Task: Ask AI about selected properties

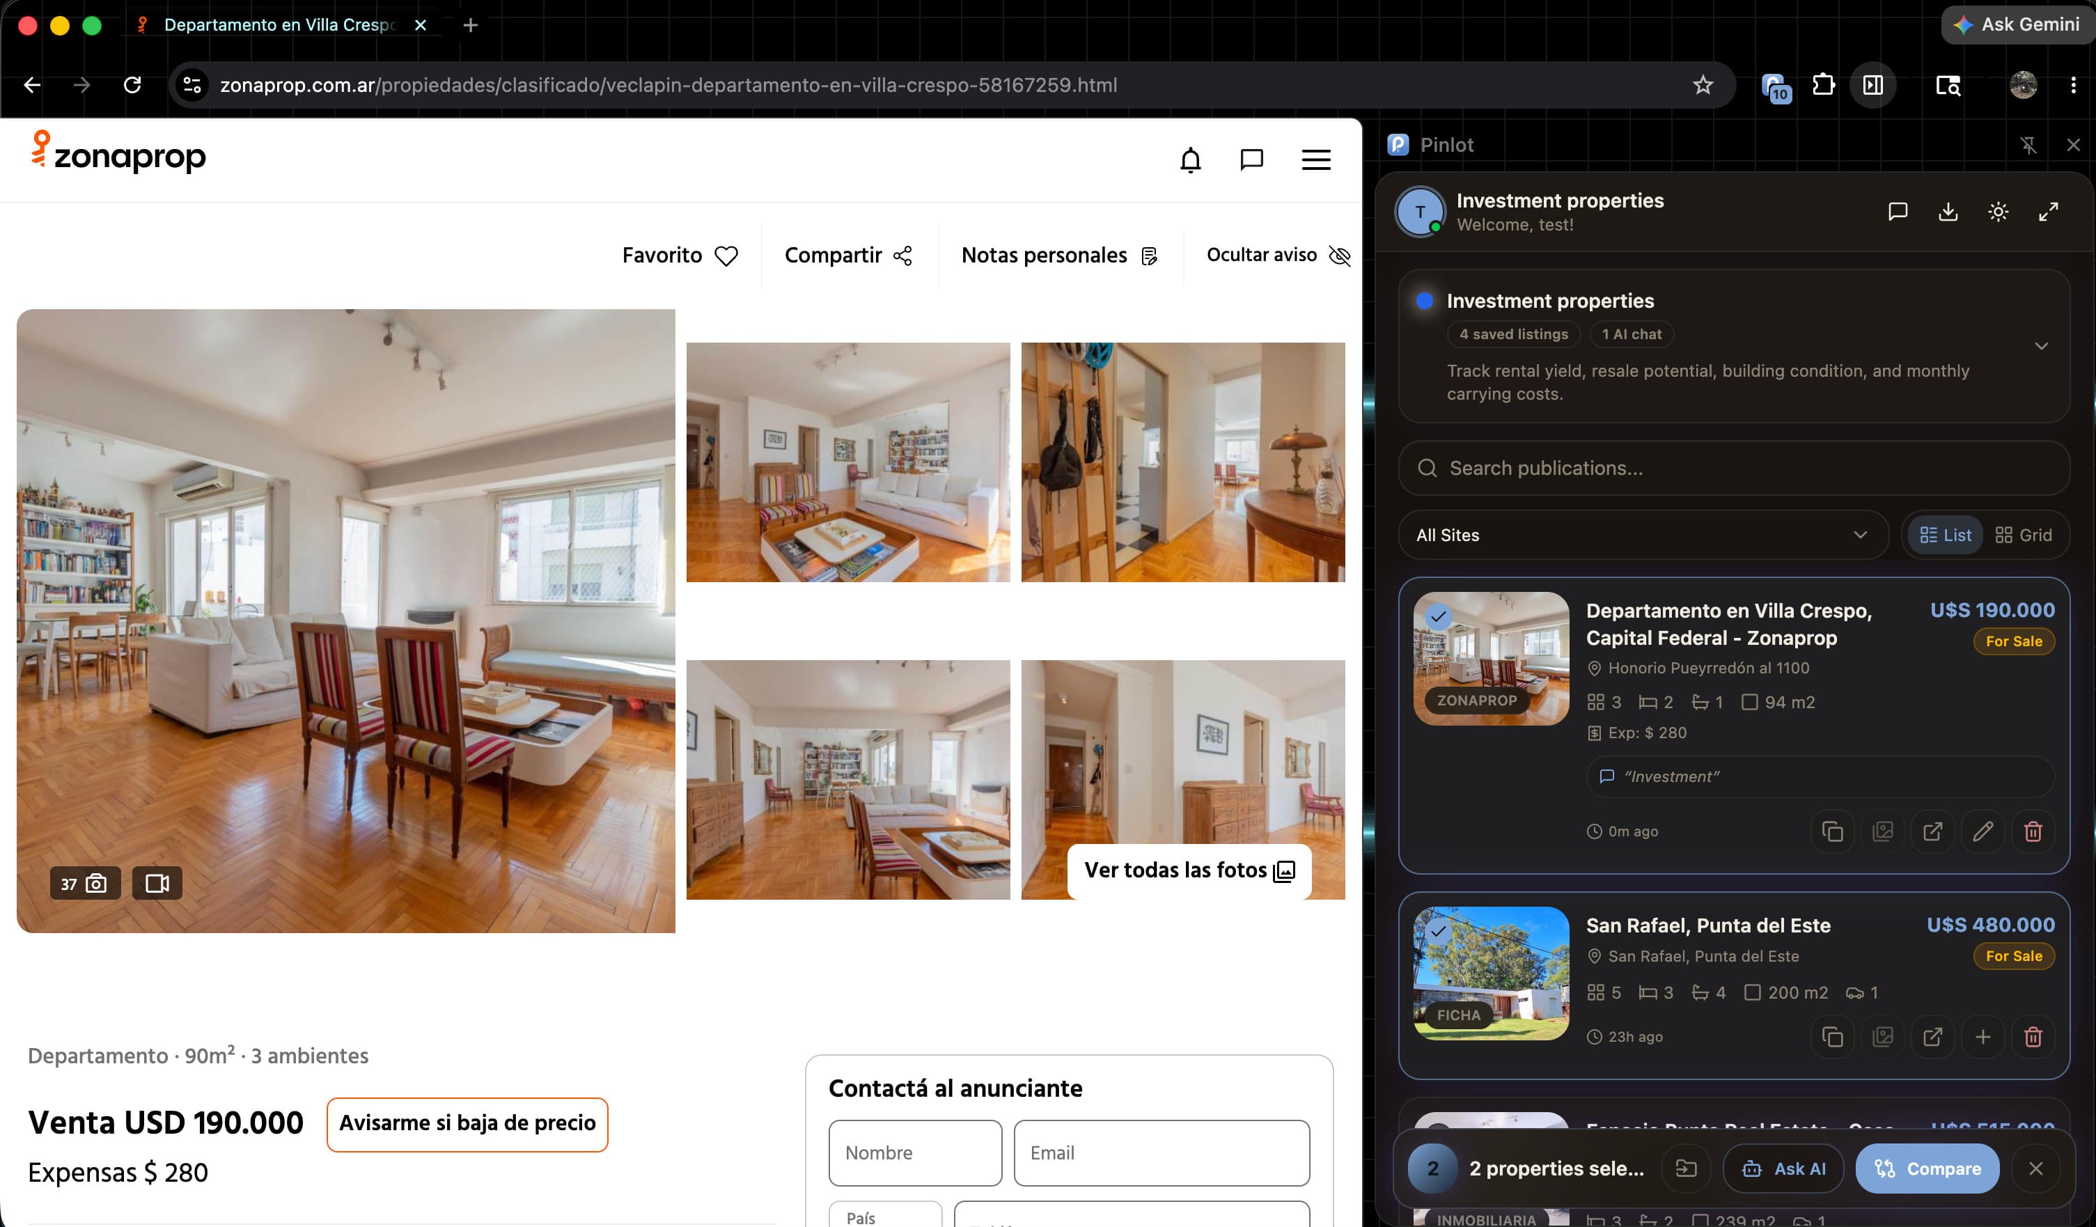Action: coord(1783,1169)
